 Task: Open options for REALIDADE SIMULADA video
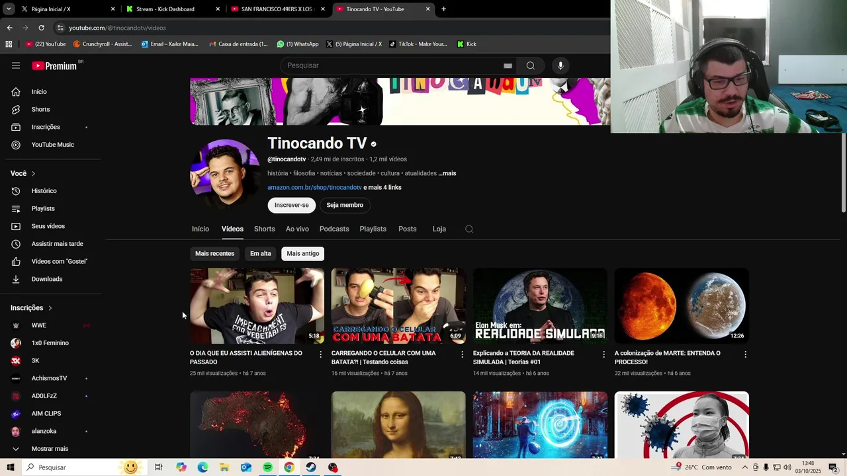603,354
